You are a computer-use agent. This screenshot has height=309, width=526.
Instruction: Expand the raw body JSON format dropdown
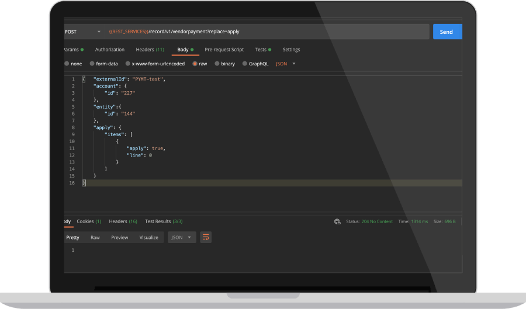coord(285,64)
